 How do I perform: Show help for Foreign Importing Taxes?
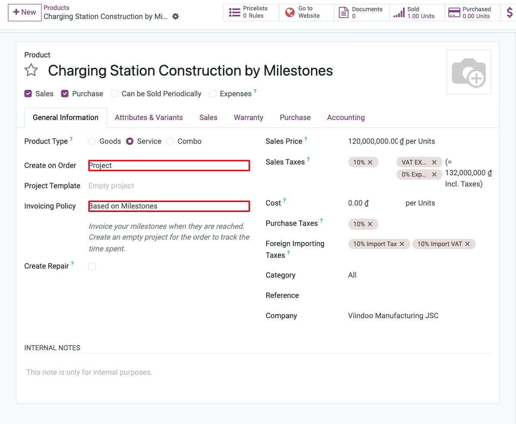[289, 253]
